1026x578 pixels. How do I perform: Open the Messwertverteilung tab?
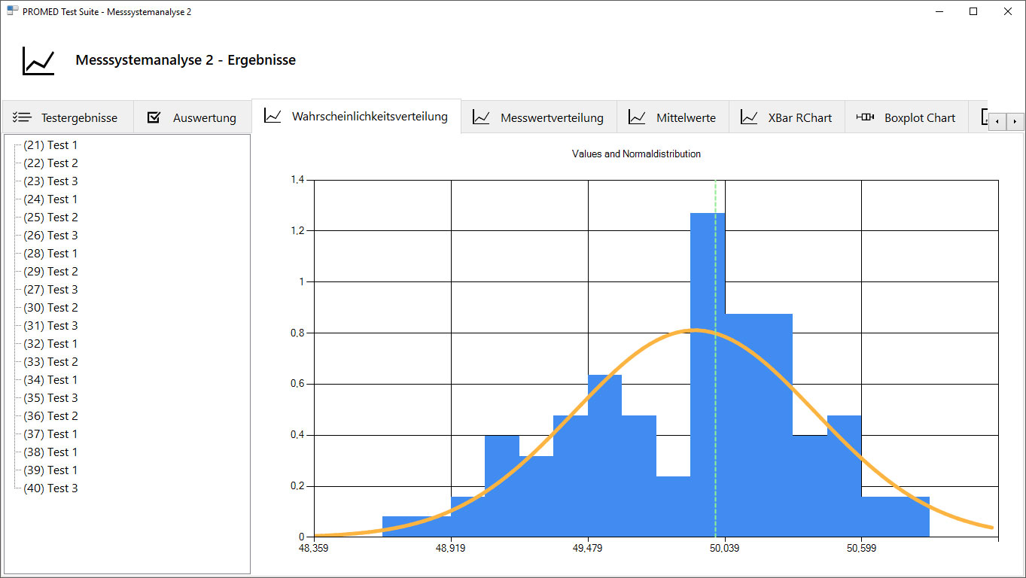tap(539, 117)
